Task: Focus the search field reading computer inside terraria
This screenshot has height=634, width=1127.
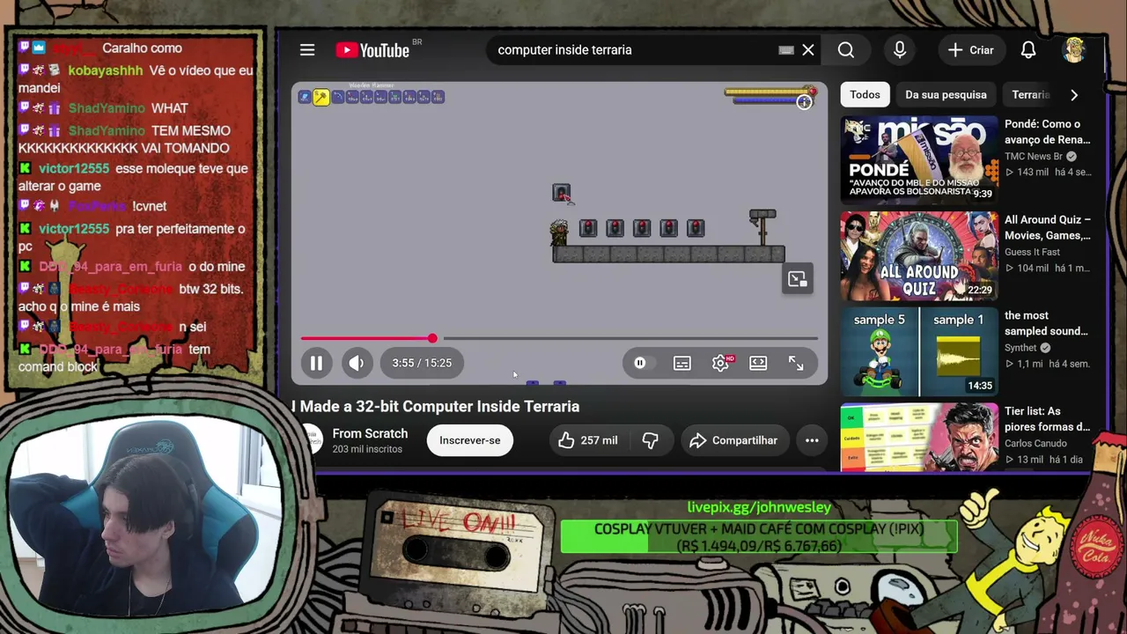Action: tap(634, 50)
